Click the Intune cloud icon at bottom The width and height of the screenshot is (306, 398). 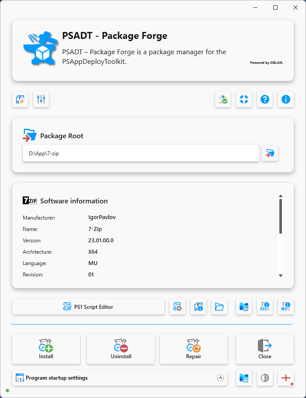pyautogui.click(x=244, y=378)
